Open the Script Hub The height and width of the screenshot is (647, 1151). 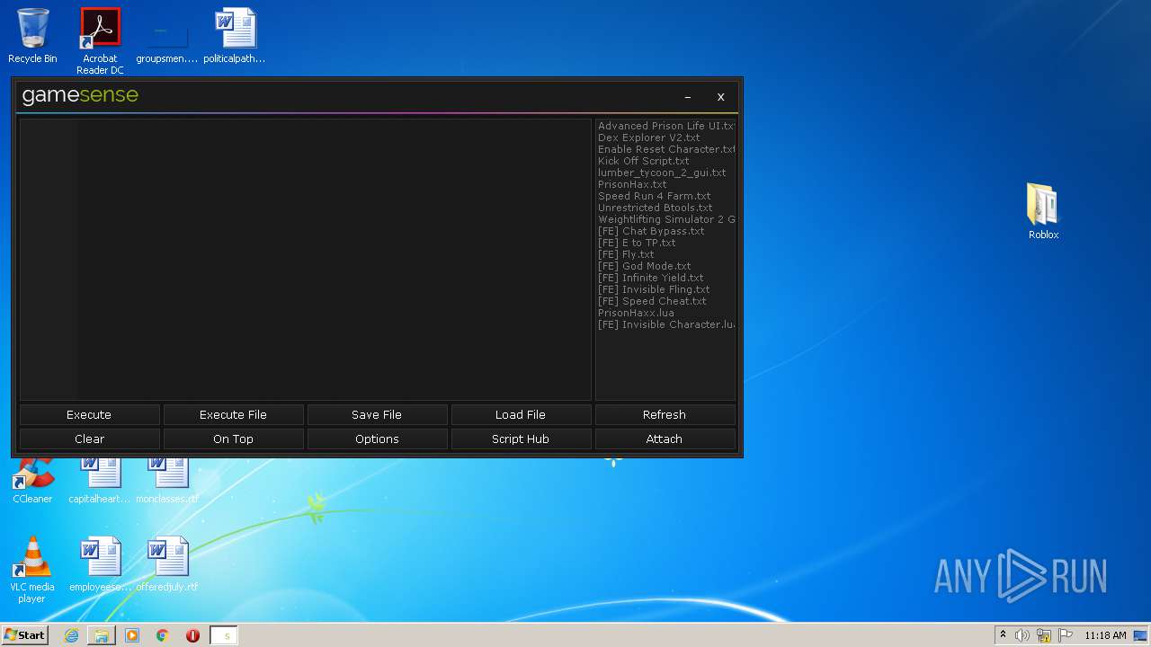coord(521,439)
